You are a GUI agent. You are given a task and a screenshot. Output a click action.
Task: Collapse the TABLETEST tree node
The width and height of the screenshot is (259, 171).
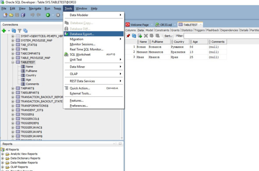(x=13, y=62)
